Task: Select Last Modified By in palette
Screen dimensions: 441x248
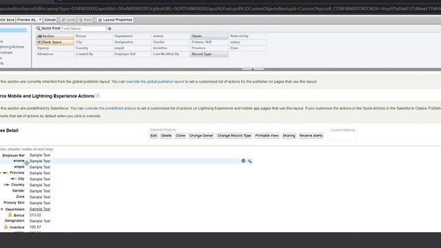Action: tap(170, 54)
